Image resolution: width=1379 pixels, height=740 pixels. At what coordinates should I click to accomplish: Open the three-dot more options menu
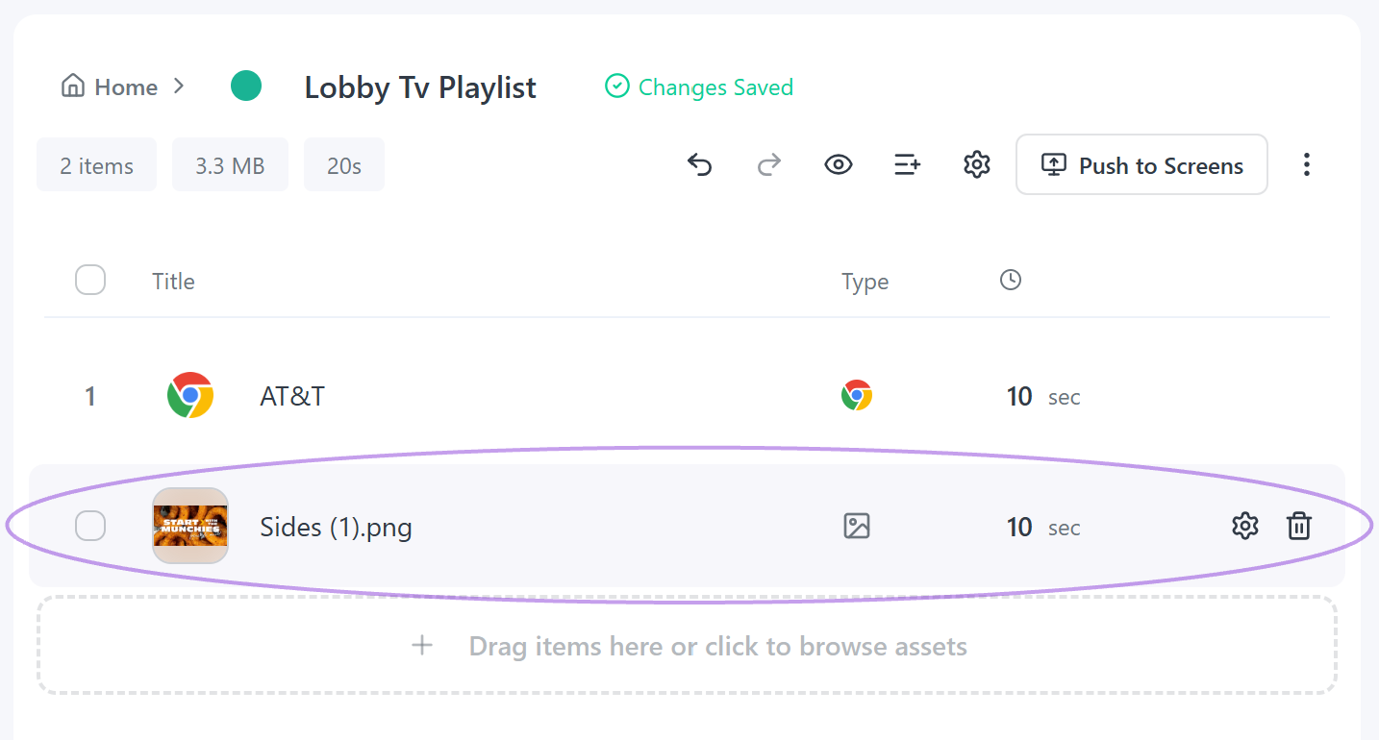tap(1306, 164)
